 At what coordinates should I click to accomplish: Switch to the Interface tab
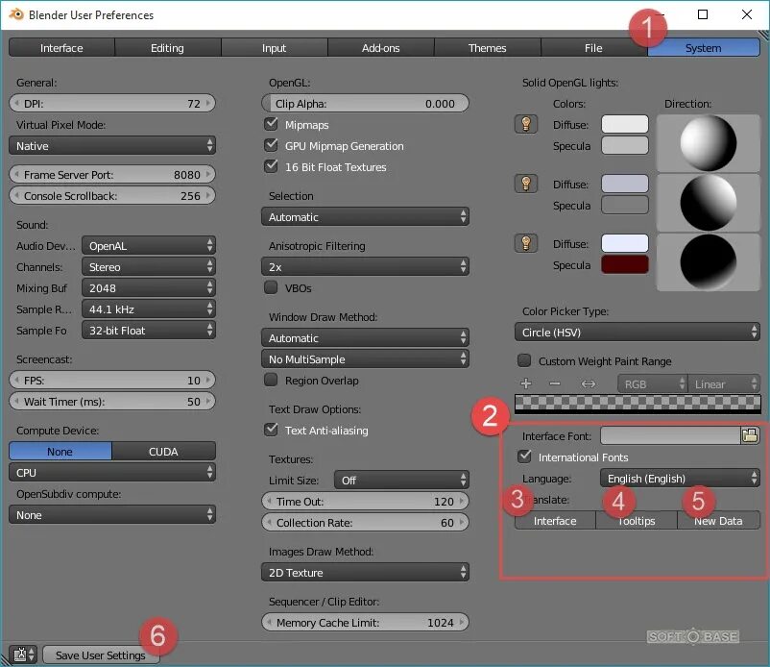(x=61, y=48)
